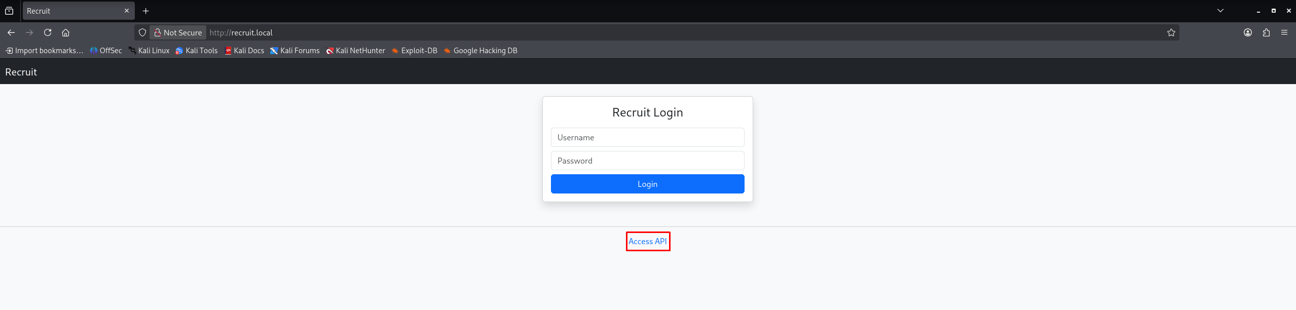Click the browser back arrow
Screen dimensions: 1296x310
point(11,32)
